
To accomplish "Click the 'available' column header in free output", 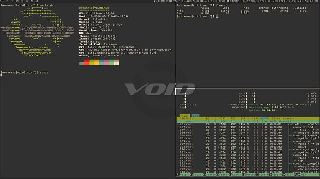I will (x=301, y=8).
